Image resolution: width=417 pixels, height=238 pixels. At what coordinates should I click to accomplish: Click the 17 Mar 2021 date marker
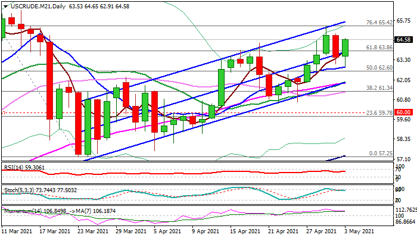click(x=55, y=231)
